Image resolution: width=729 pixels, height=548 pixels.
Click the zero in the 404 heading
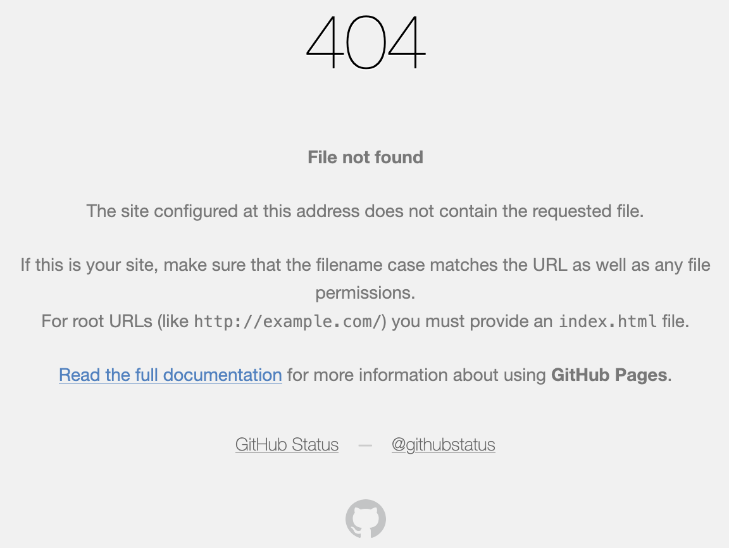pos(365,43)
